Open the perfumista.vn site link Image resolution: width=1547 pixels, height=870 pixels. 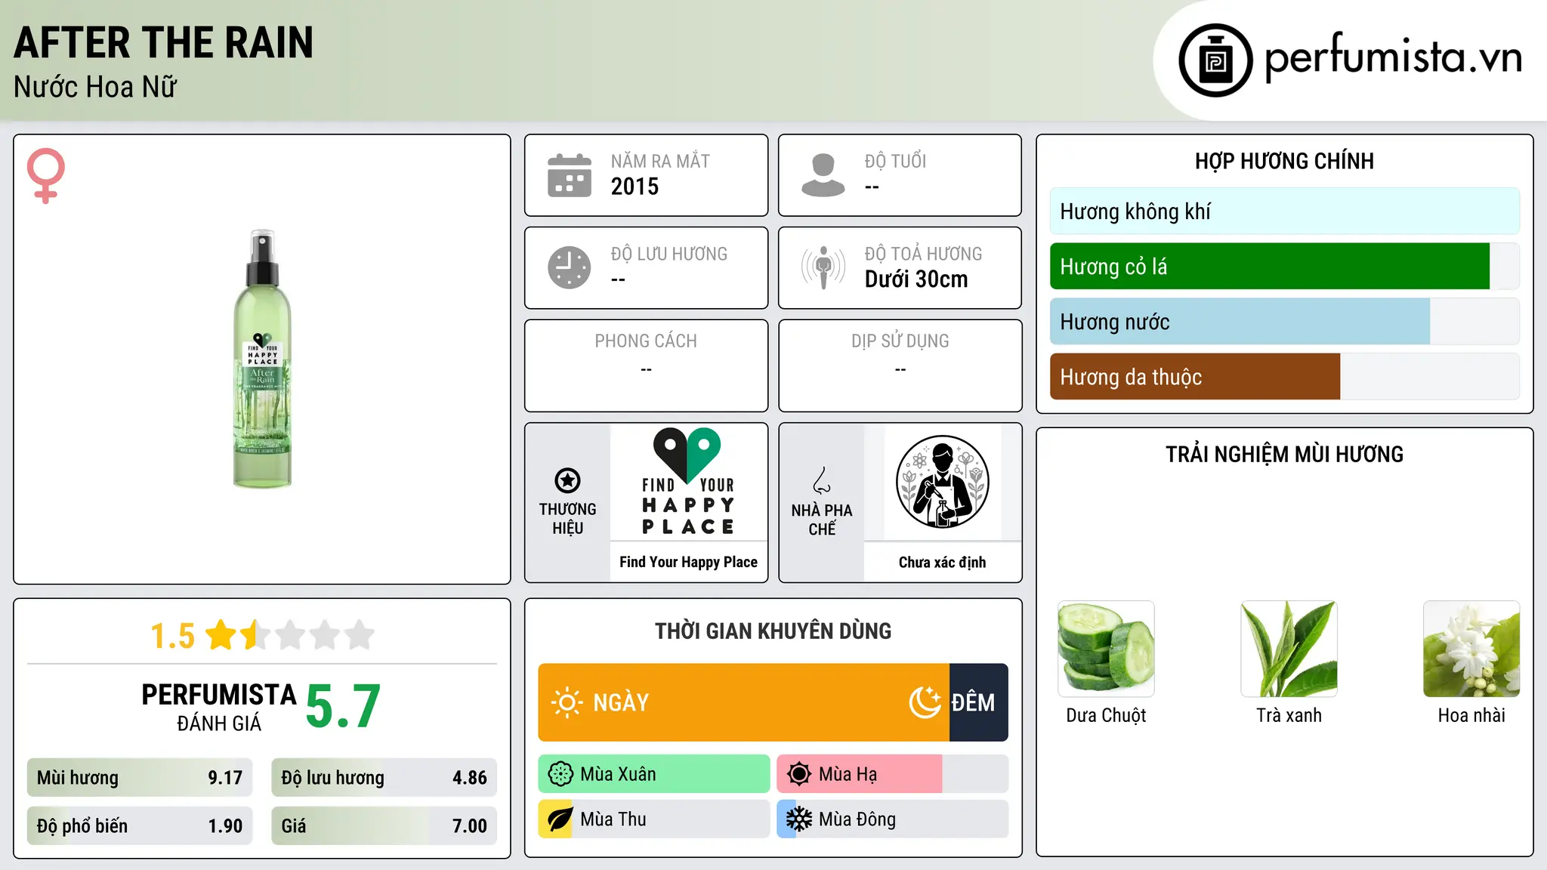1393,57
